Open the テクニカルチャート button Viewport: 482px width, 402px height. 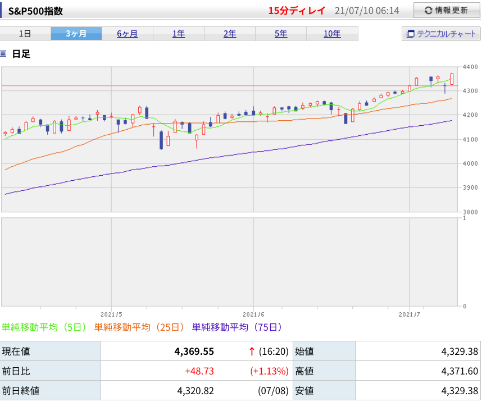[x=441, y=34]
